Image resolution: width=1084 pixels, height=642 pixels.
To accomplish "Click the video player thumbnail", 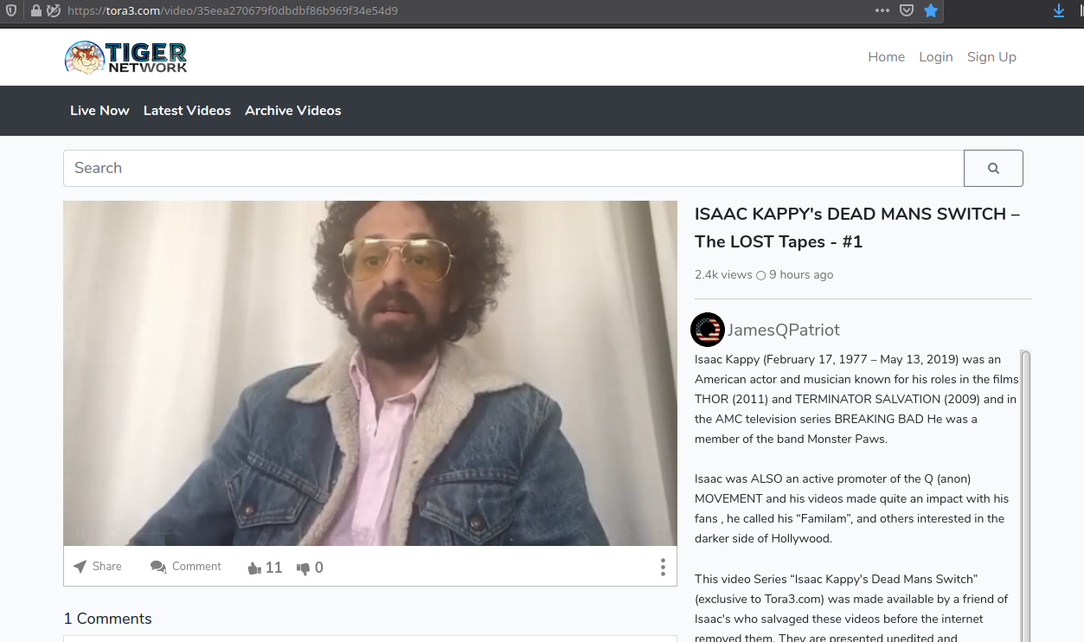I will click(370, 373).
